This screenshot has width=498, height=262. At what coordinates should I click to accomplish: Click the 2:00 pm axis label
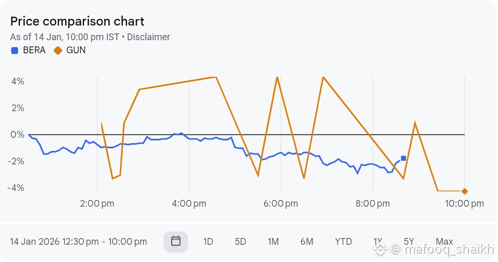coord(97,204)
